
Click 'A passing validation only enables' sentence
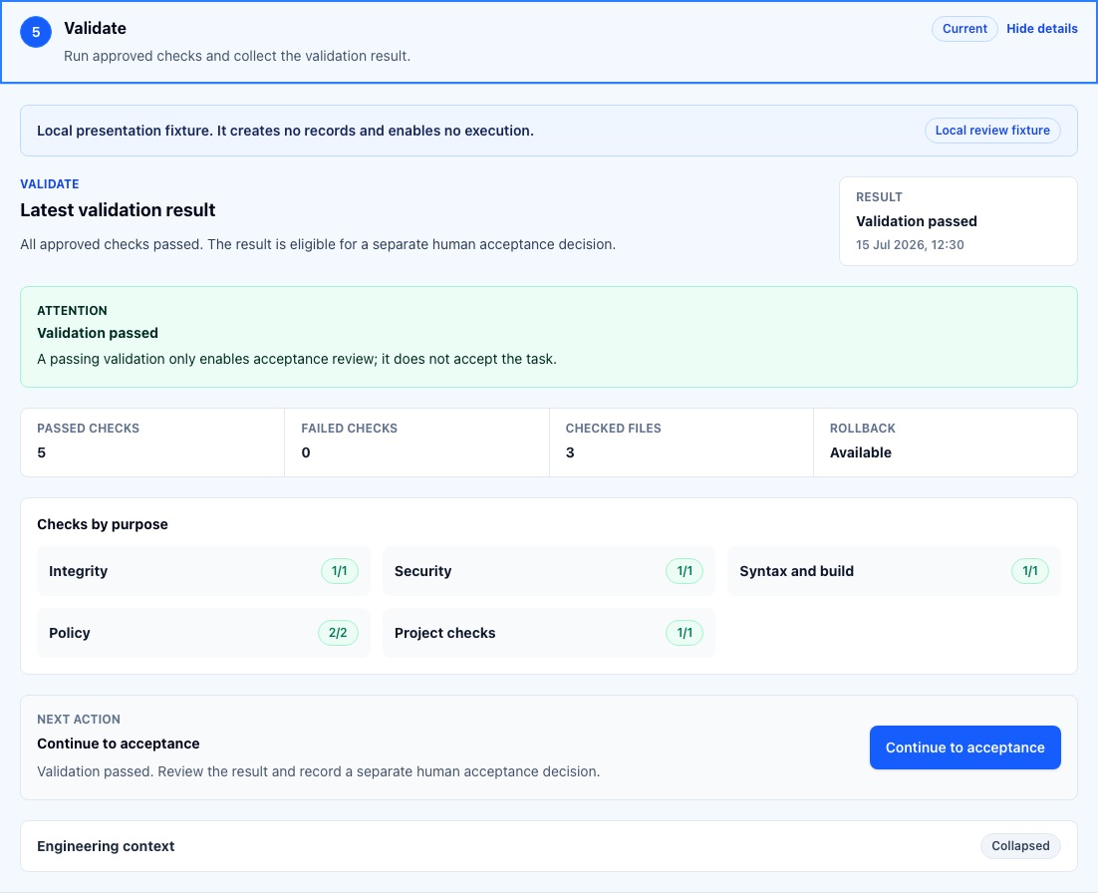click(x=297, y=360)
